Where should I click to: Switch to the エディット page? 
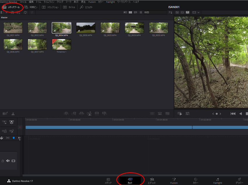click(152, 181)
